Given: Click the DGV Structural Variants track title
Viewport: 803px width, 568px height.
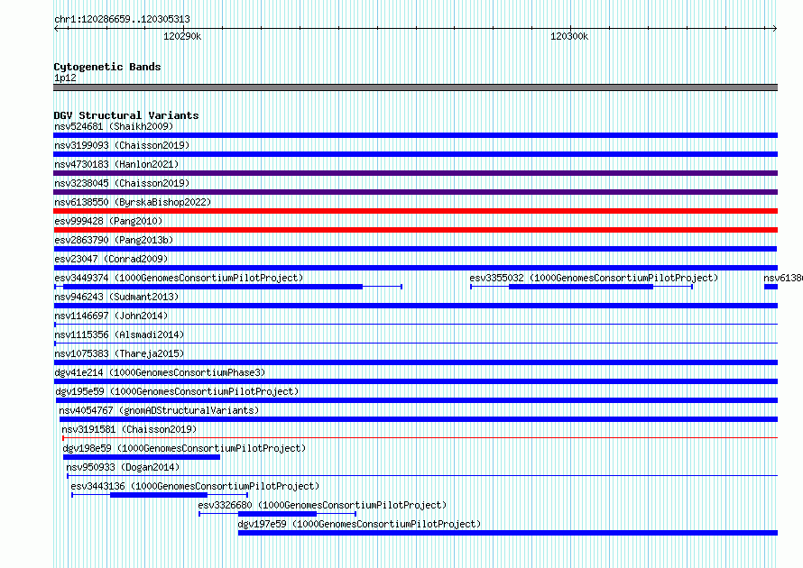Looking at the screenshot, I should pos(126,115).
